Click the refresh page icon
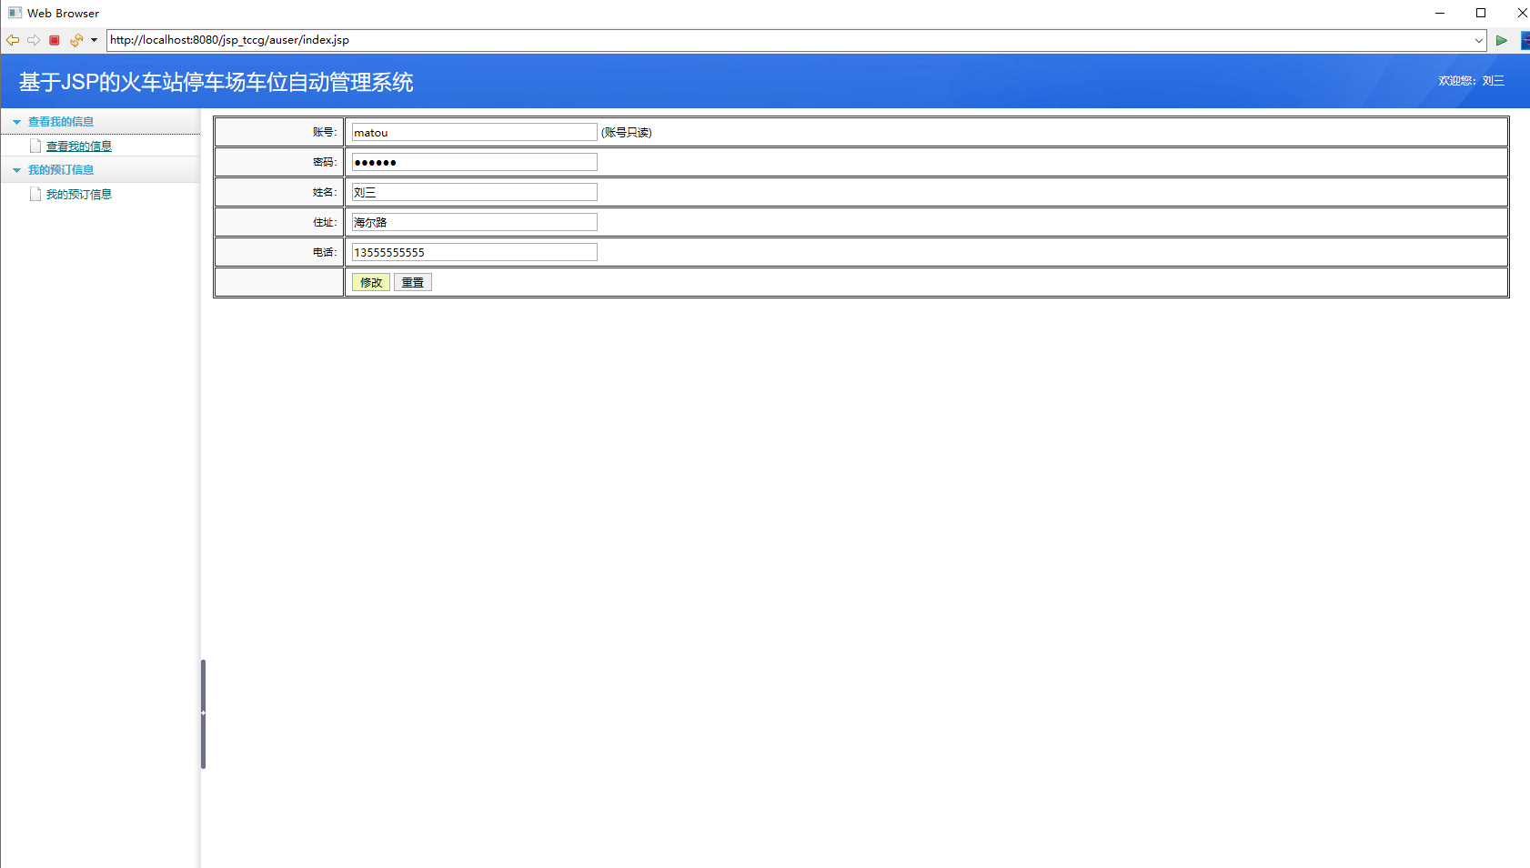This screenshot has width=1530, height=868. (x=76, y=40)
